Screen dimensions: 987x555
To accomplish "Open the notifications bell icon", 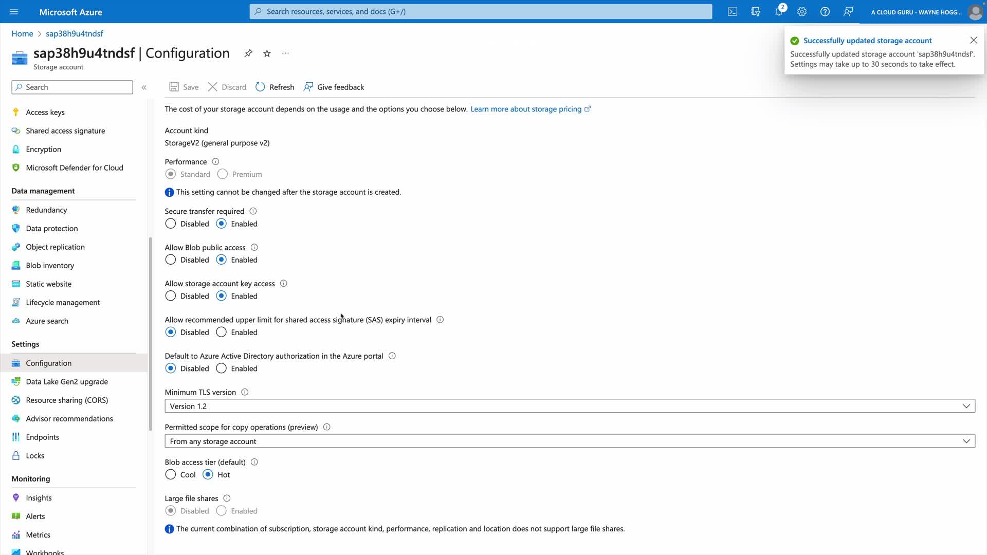I will pyautogui.click(x=778, y=12).
